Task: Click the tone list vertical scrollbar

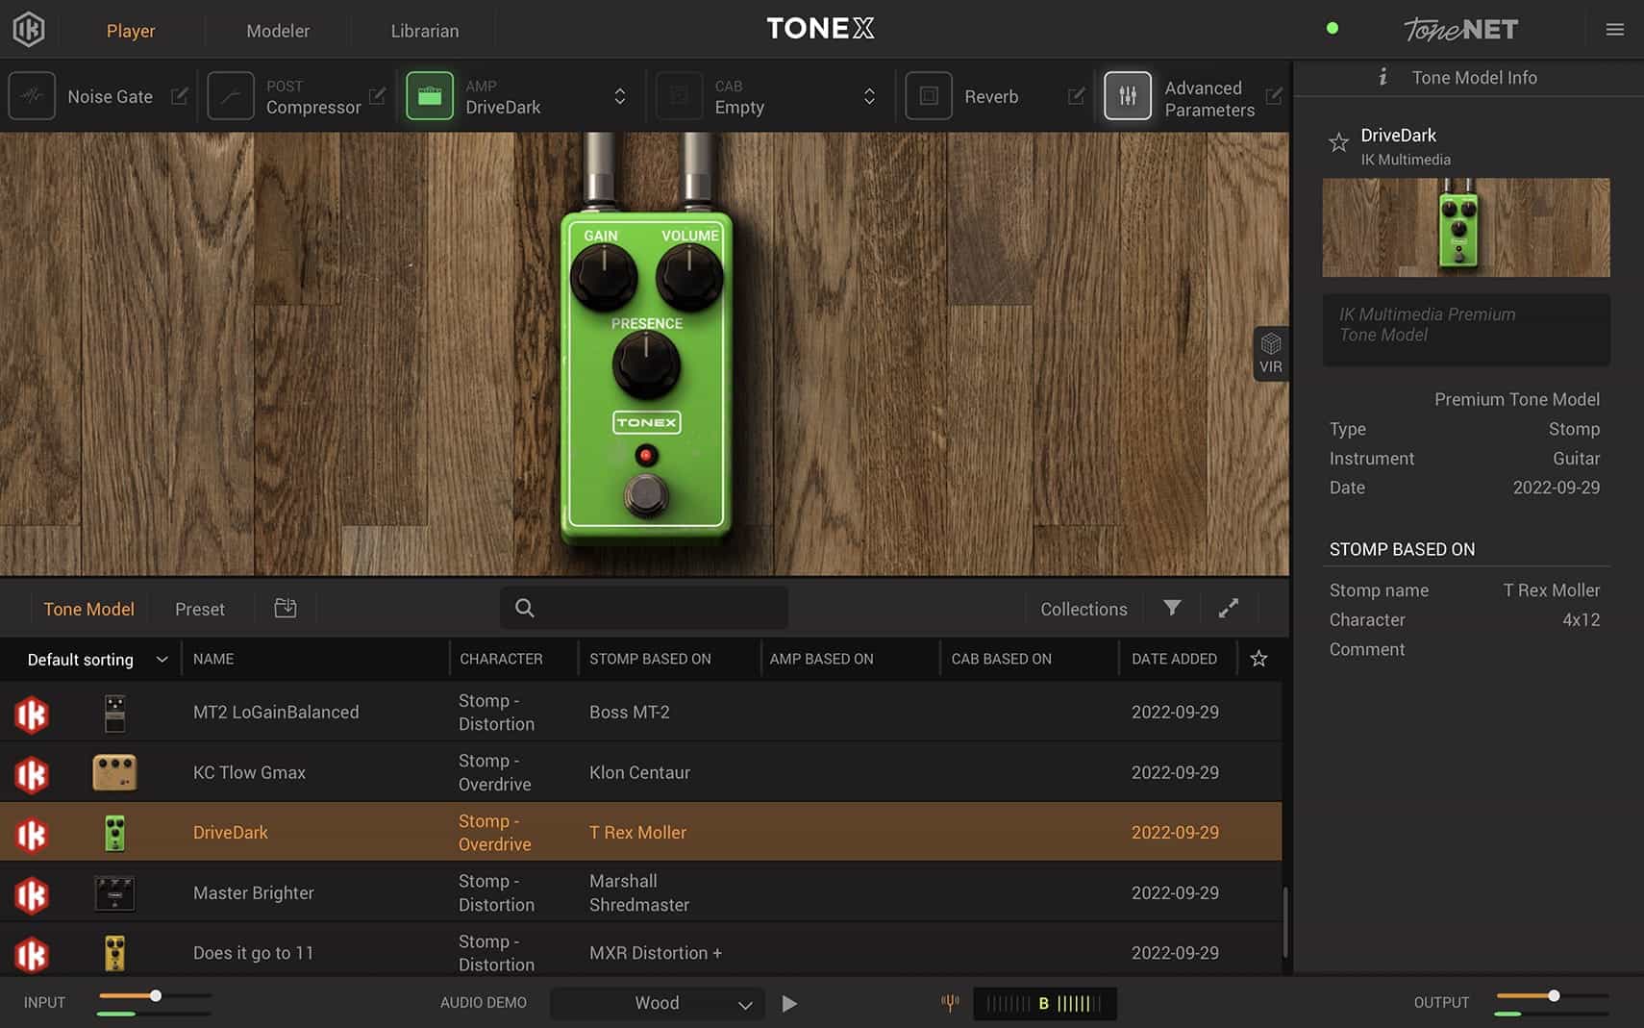Action: point(1285,921)
